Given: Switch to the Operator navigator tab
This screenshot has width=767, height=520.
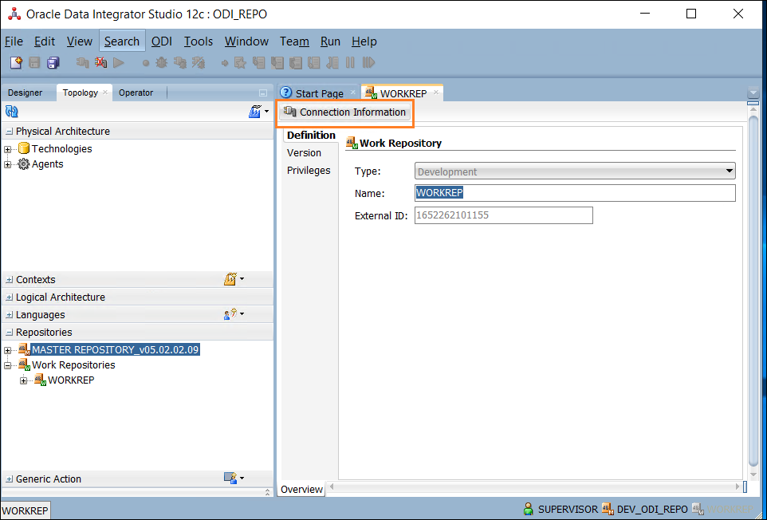Looking at the screenshot, I should click(136, 93).
